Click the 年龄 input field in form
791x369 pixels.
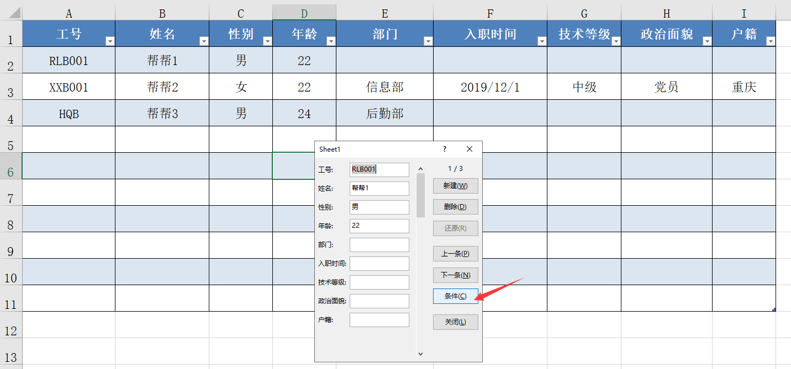(379, 226)
